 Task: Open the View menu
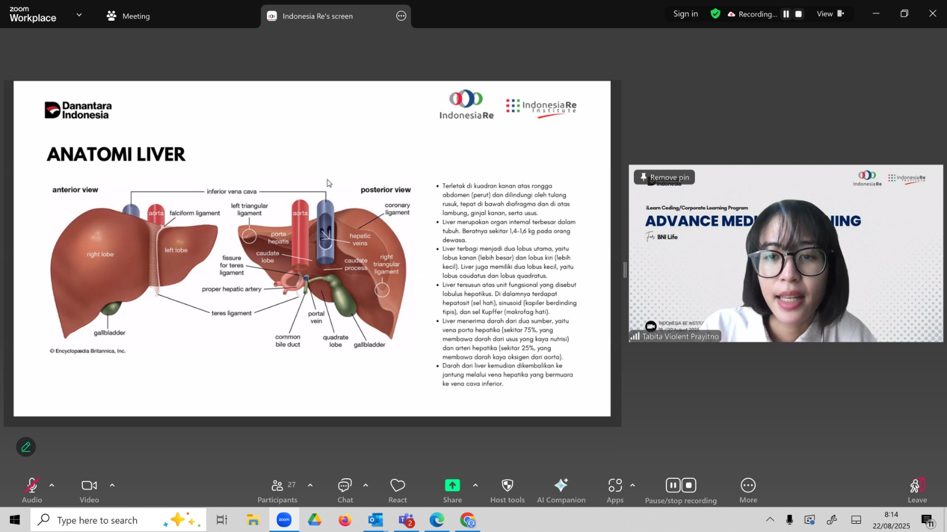(x=829, y=14)
